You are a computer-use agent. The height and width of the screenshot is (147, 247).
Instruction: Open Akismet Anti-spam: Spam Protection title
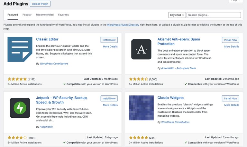tap(178, 42)
